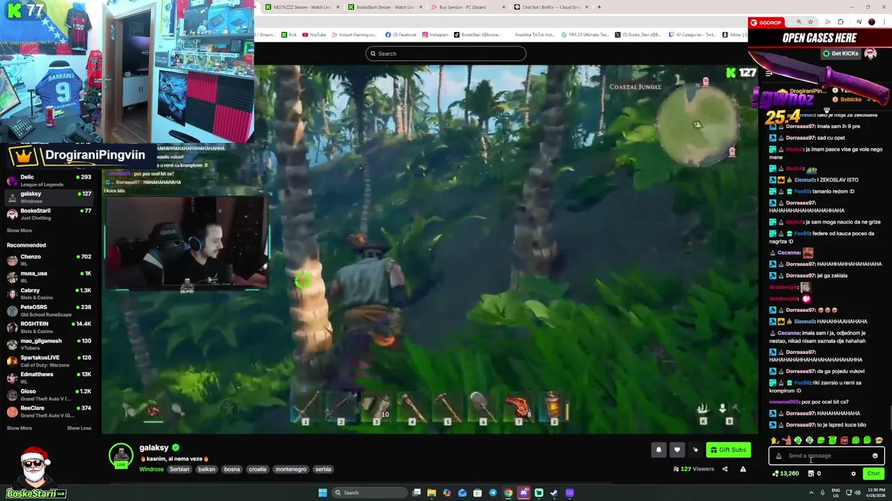This screenshot has width=892, height=501.
Task: Open browser extensions puzzle icon
Action: click(840, 22)
